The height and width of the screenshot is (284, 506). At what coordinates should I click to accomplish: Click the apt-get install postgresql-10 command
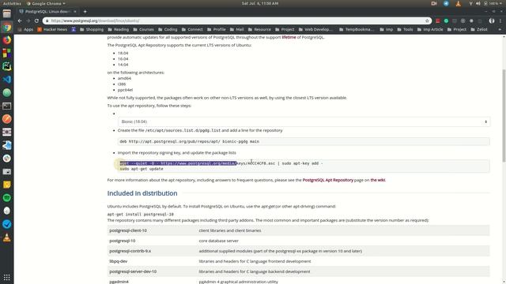(141, 214)
